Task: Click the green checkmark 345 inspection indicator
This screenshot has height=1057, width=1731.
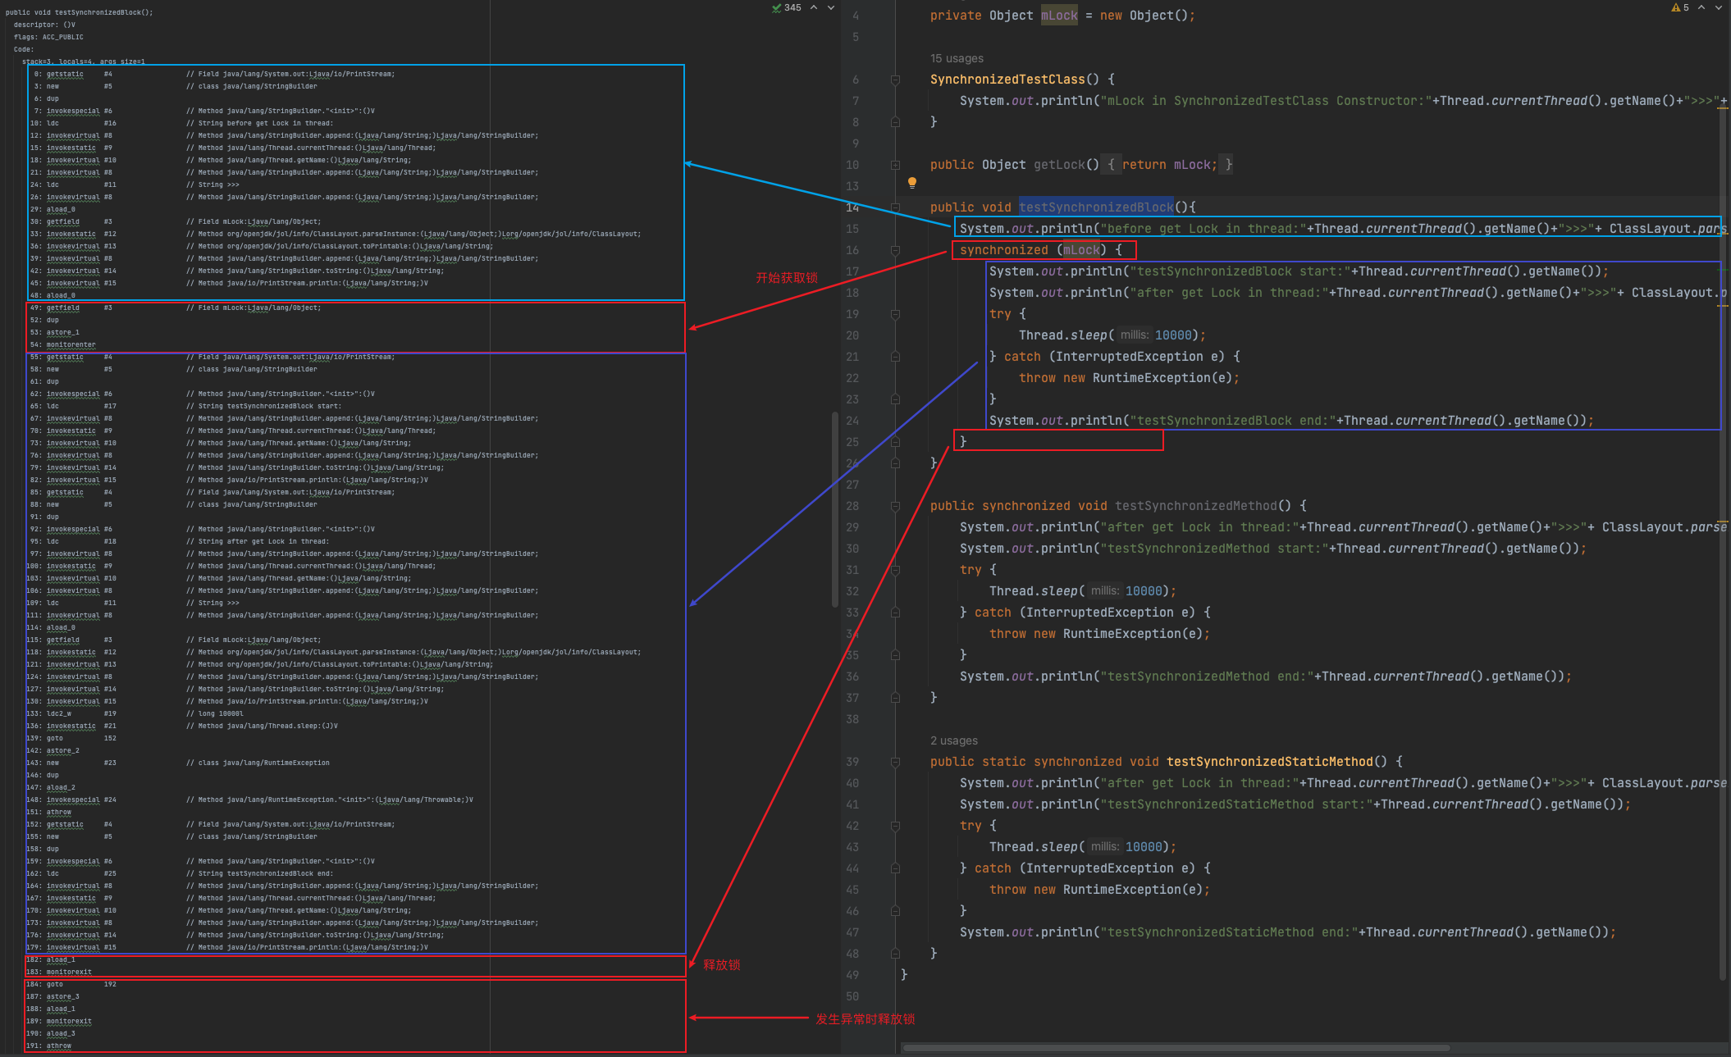Action: tap(786, 7)
